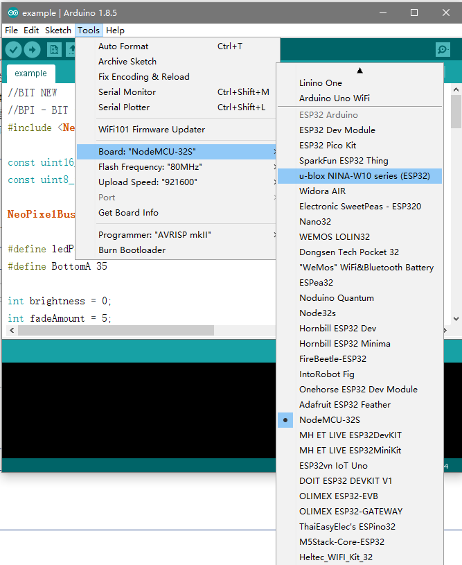Viewport: 462px width, 565px height.
Task: Click the New sketch toolbar icon
Action: [53, 49]
